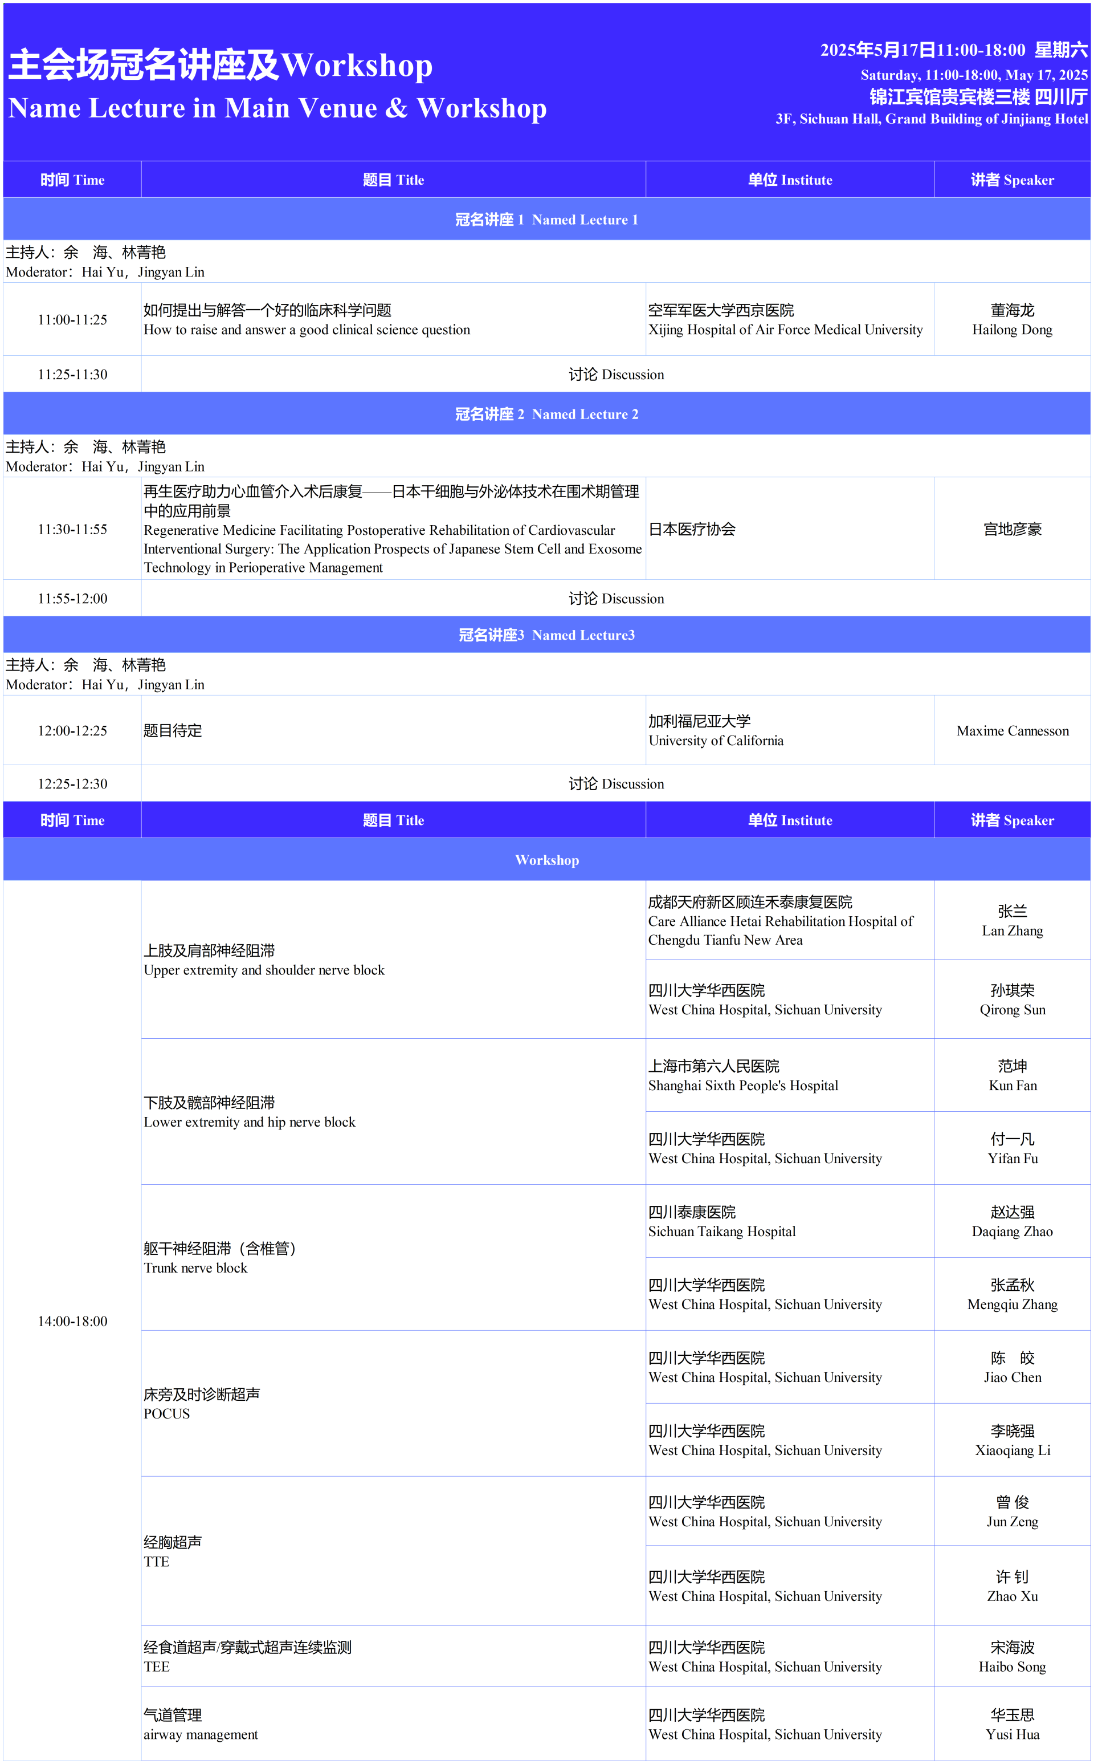Click the 'Regenerative Medicine Facilitating Postoperative Rehabilitation' title

pyautogui.click(x=393, y=548)
